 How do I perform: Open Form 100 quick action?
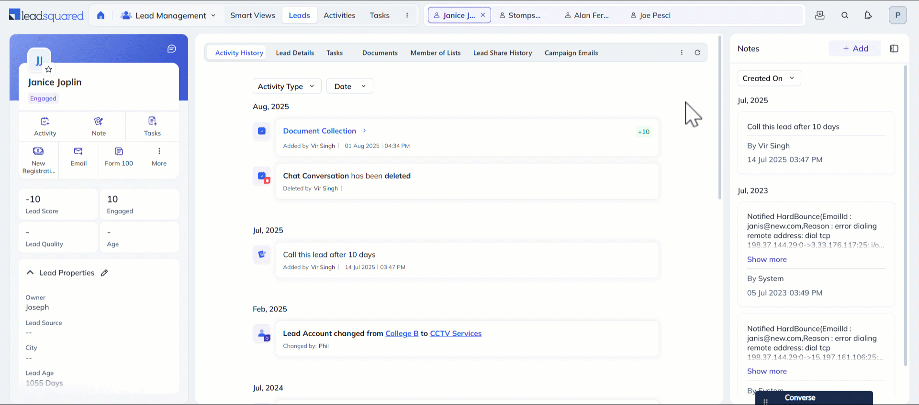[x=119, y=157]
